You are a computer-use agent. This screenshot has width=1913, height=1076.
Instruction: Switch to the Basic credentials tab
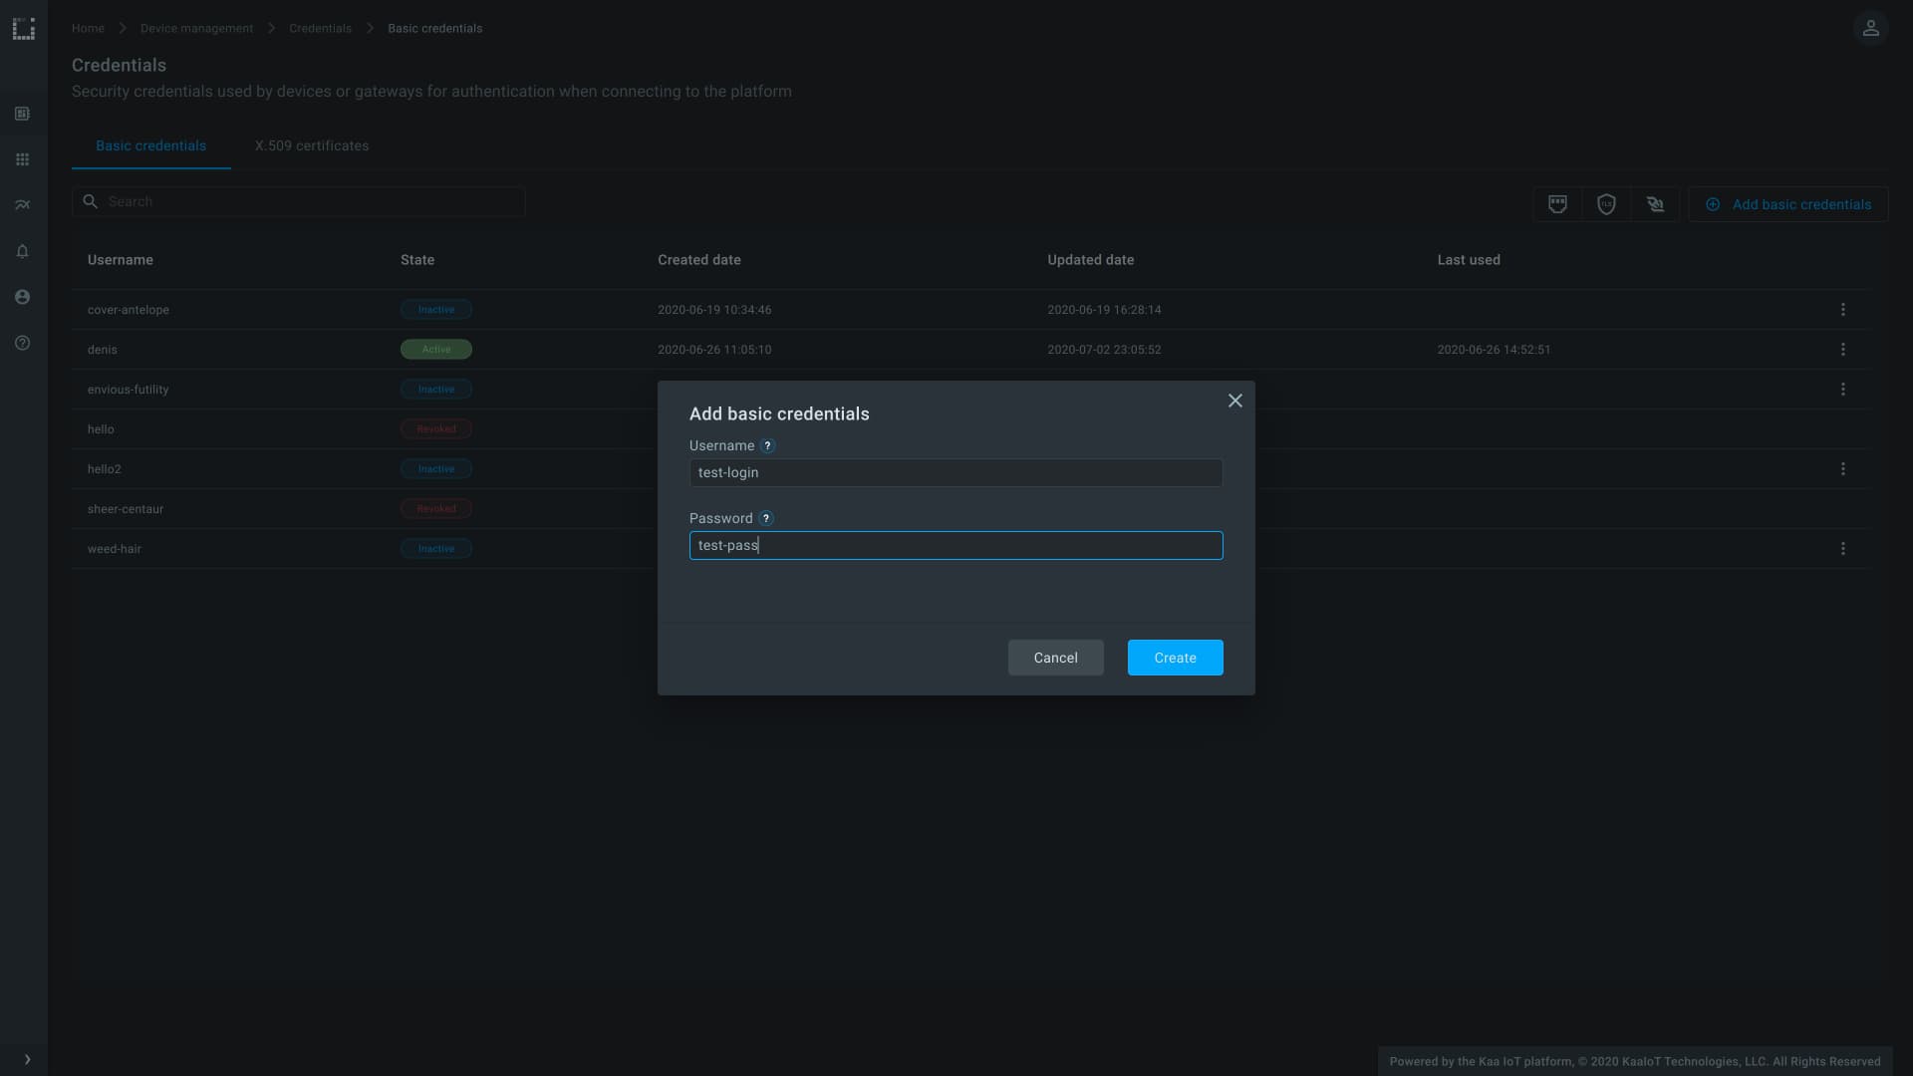pos(151,145)
